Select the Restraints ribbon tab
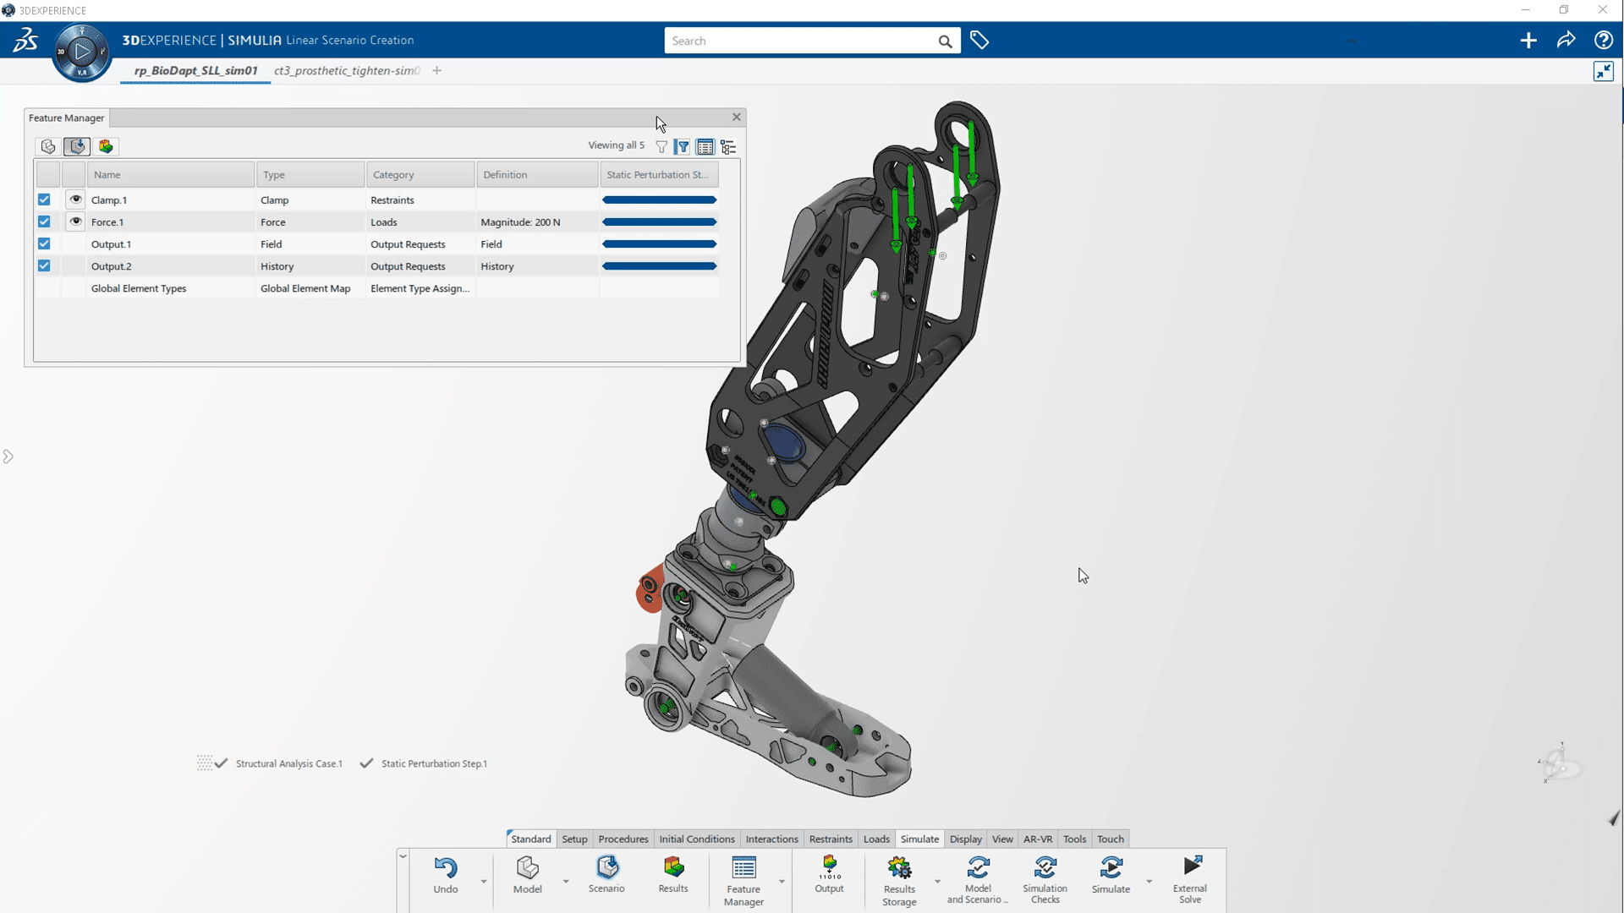 pos(829,839)
